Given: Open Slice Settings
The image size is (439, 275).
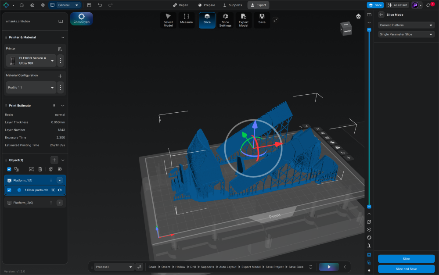Looking at the screenshot, I should coord(225,20).
